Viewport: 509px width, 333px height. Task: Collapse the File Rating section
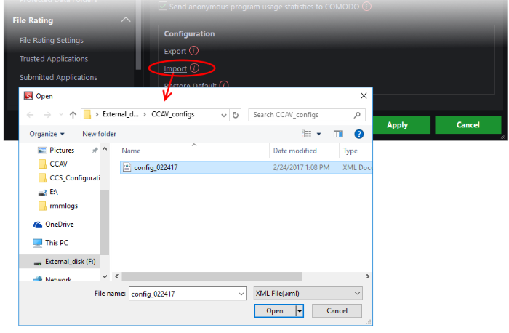point(126,20)
